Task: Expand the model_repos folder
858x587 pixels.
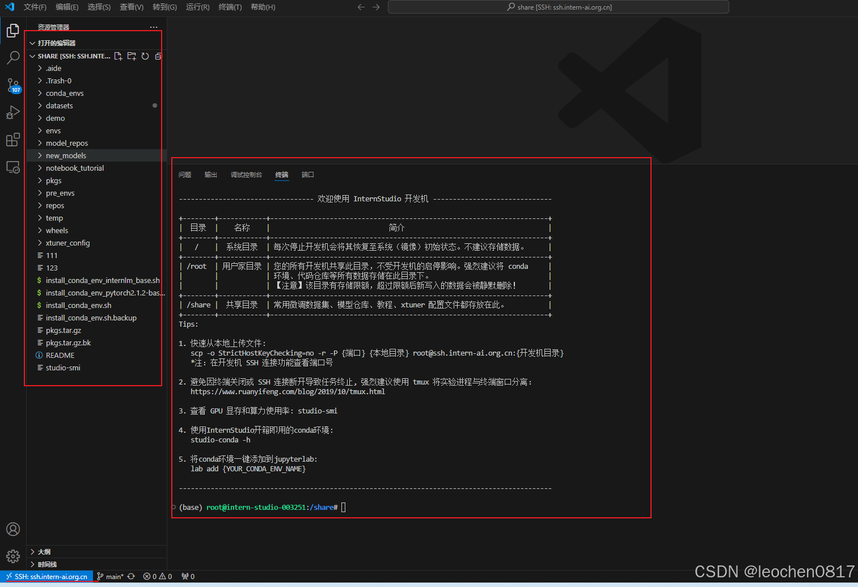Action: pyautogui.click(x=96, y=143)
